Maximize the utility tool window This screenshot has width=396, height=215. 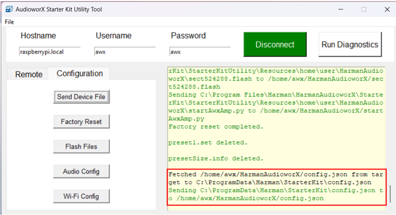[x=364, y=10]
